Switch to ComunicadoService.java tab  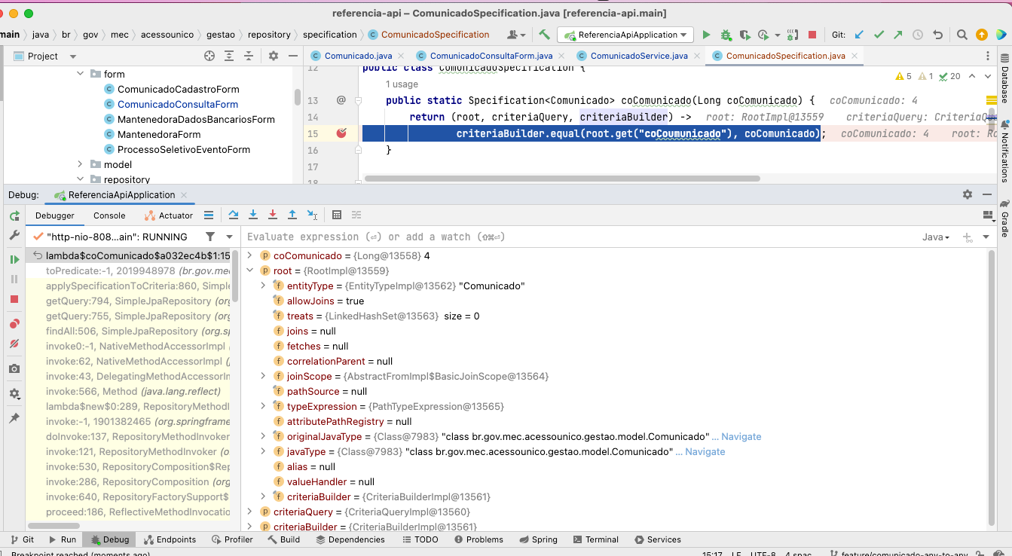tap(639, 56)
